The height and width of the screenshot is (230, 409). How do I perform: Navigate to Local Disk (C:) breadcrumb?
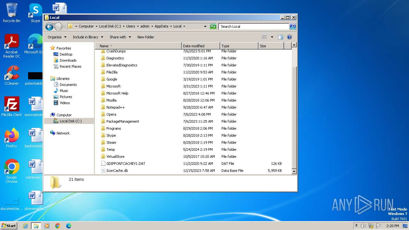(110, 27)
